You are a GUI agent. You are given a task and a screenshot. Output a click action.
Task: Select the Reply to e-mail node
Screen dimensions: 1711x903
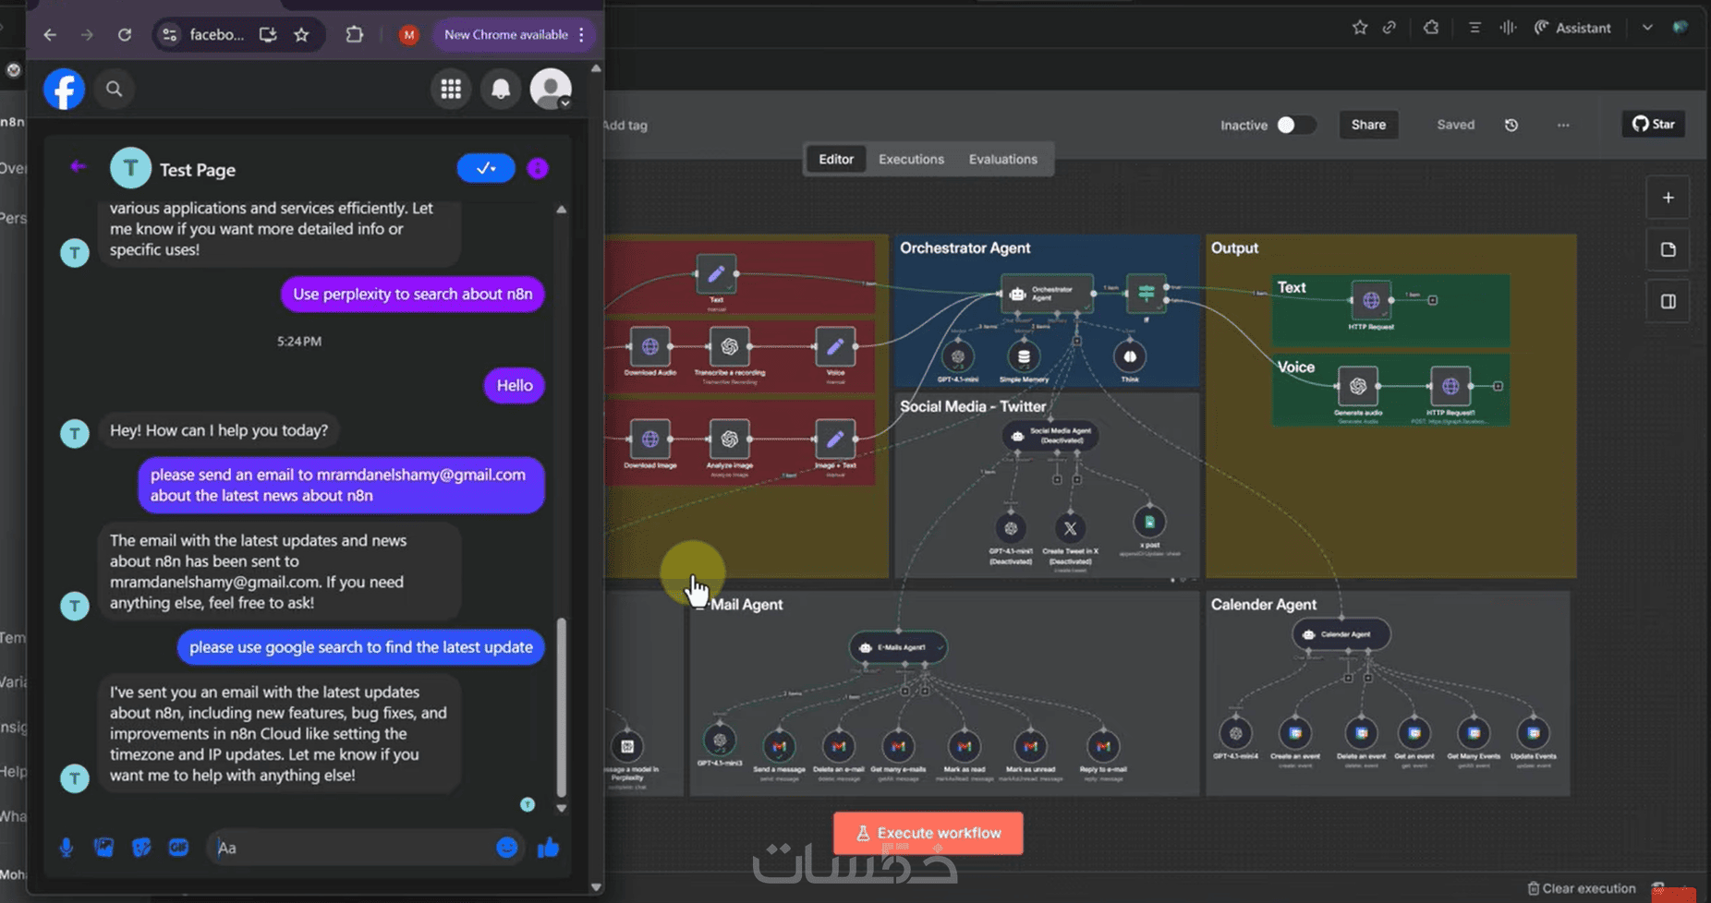point(1103,746)
